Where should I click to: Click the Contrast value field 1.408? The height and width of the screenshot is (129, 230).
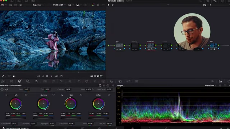pos(68,89)
